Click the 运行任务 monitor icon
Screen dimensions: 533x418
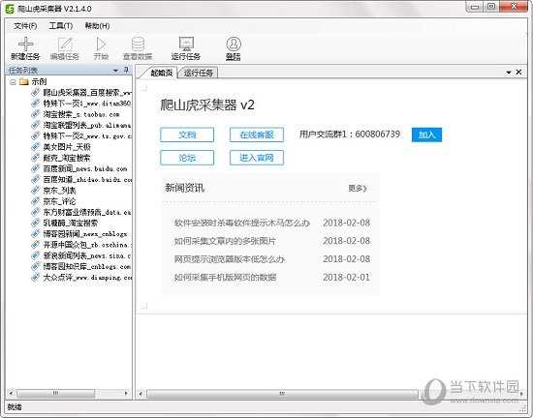(186, 44)
